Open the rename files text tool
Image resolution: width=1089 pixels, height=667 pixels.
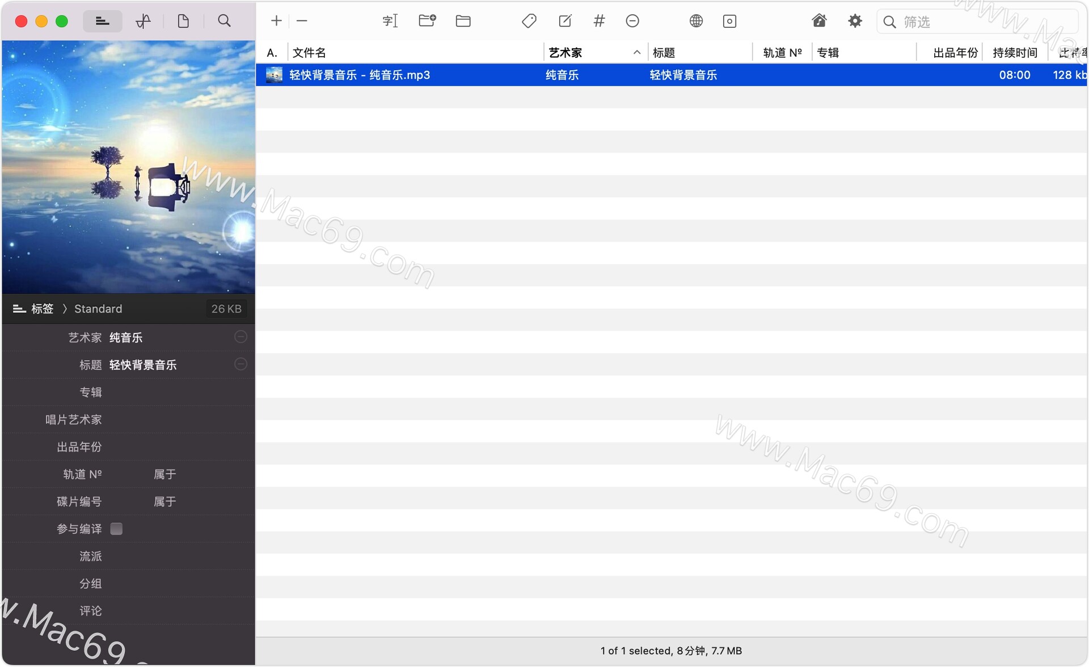[x=390, y=21]
